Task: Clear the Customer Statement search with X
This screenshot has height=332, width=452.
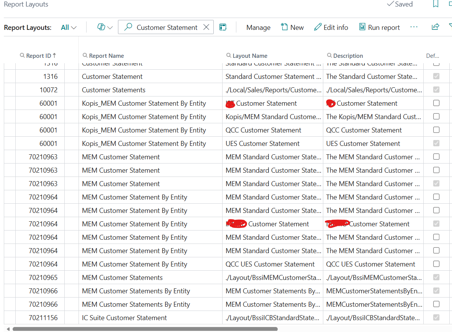Action: tap(206, 27)
